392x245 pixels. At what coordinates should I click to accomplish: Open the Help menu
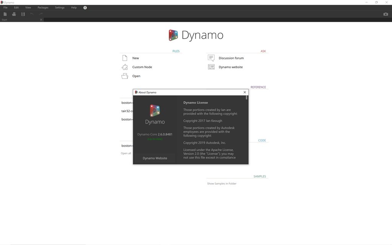point(74,8)
